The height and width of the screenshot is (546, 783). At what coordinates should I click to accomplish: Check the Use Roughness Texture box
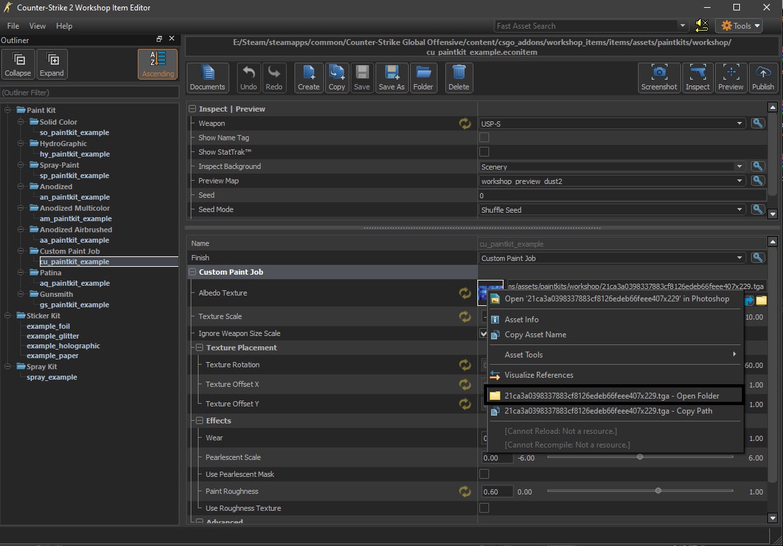pos(485,508)
